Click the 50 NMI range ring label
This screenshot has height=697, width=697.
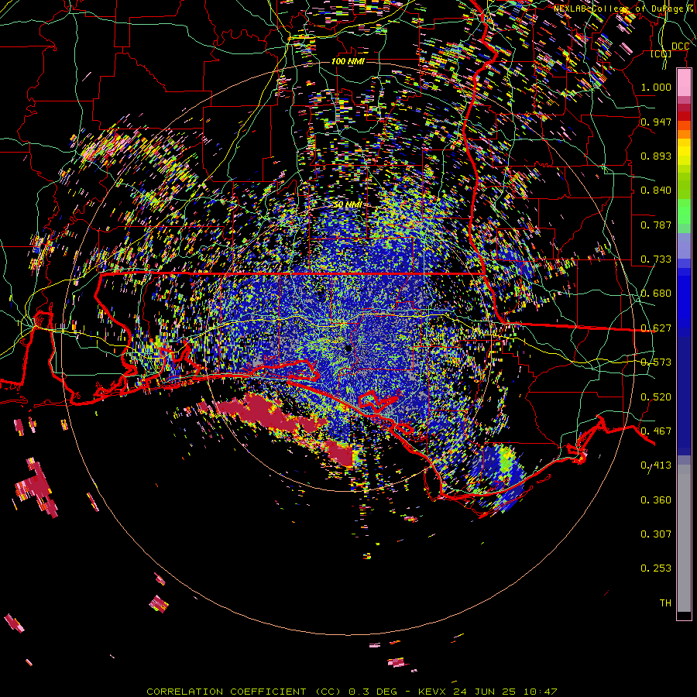pos(347,204)
